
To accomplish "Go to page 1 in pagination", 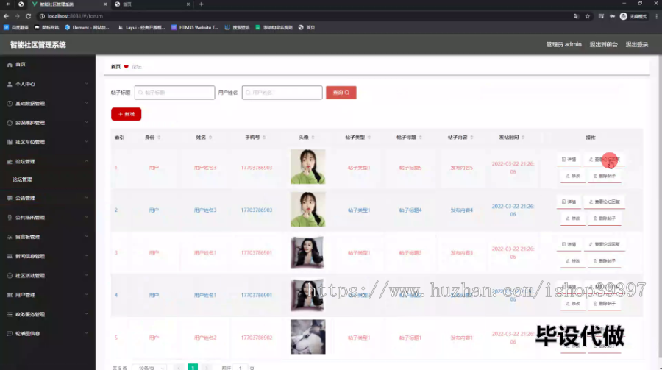I will 193,367.
